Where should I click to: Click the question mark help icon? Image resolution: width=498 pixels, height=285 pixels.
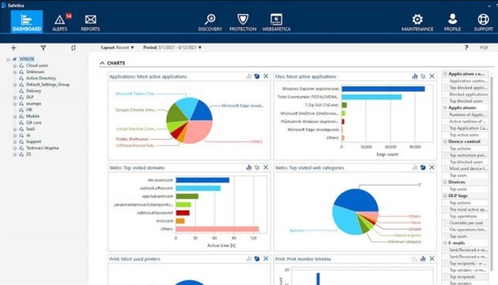[466, 47]
